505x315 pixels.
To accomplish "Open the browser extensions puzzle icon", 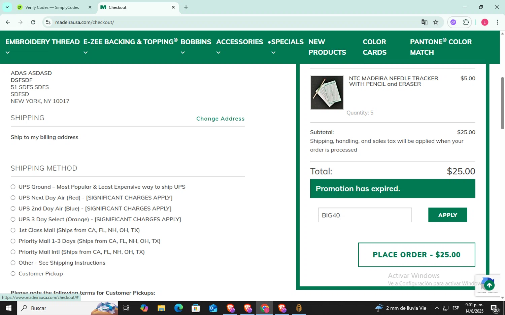I will pyautogui.click(x=466, y=22).
